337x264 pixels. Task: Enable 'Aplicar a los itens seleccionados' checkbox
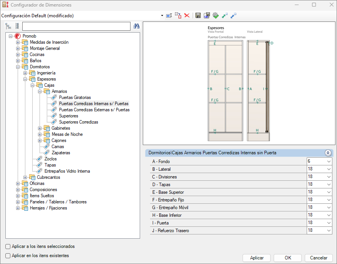pos(8,246)
